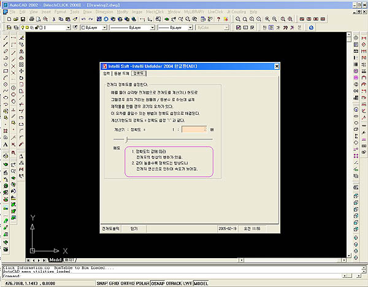Open the MechClick menu
The image size is (368, 287).
155,12
